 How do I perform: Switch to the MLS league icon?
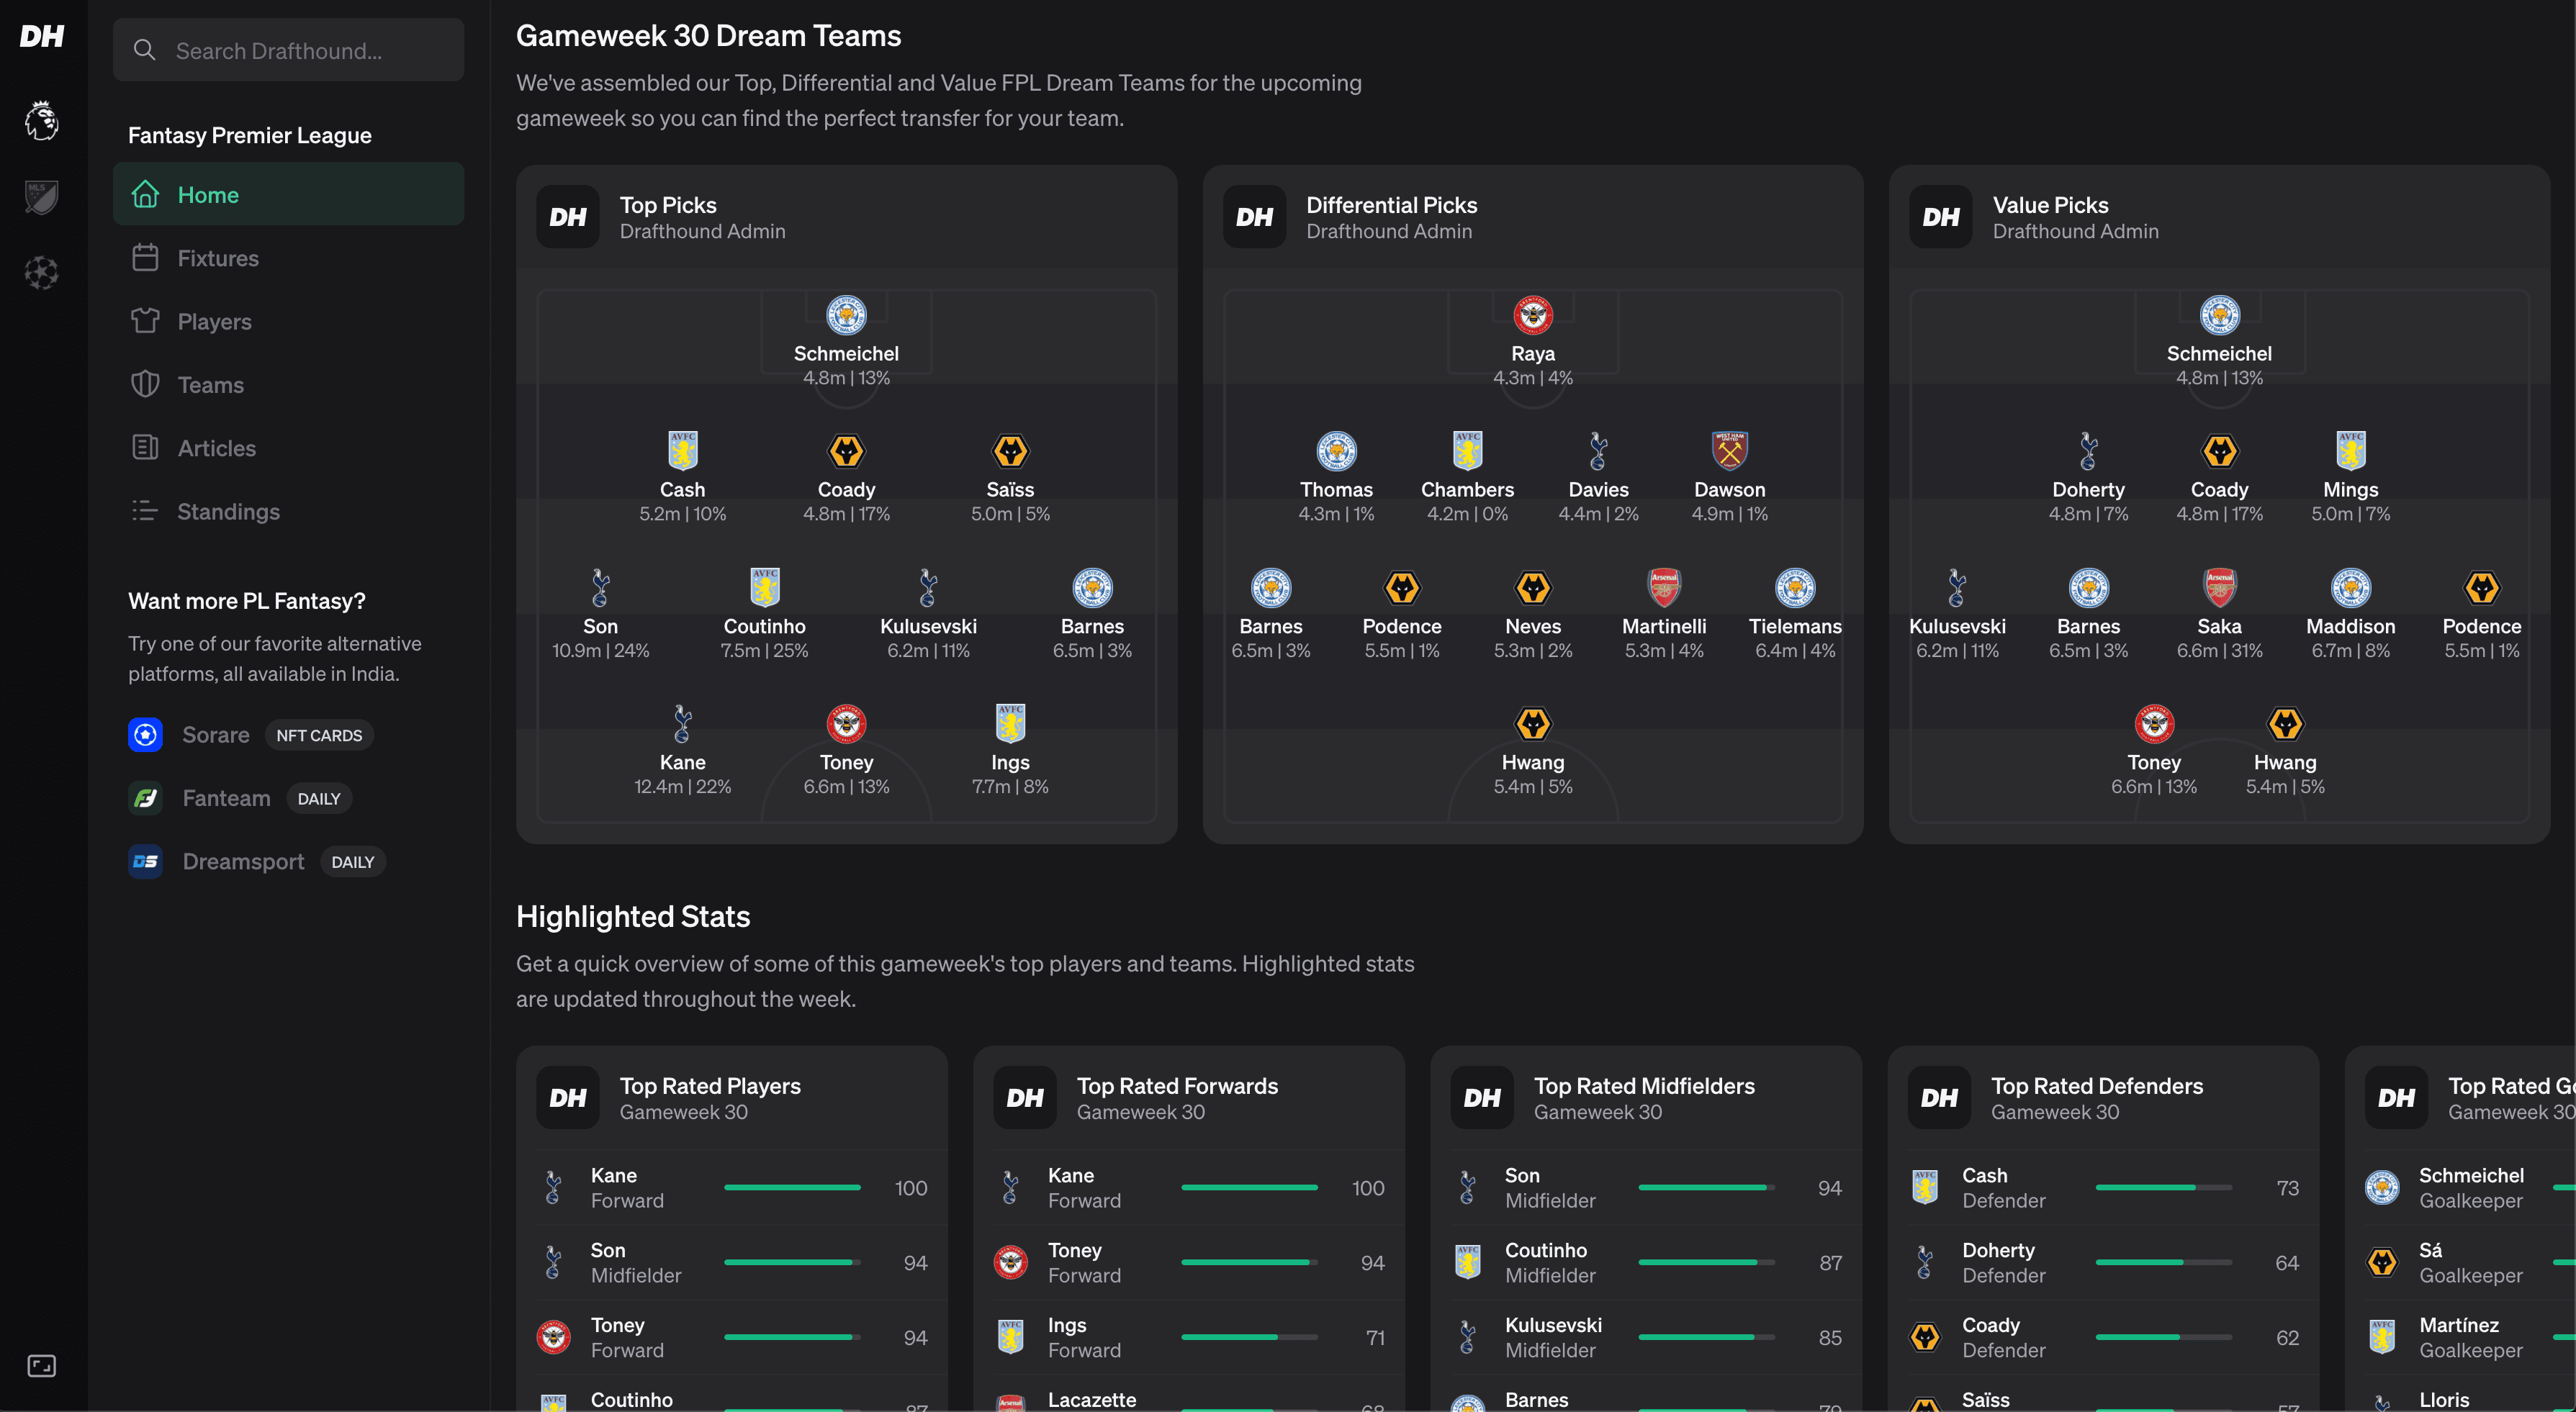click(x=42, y=197)
